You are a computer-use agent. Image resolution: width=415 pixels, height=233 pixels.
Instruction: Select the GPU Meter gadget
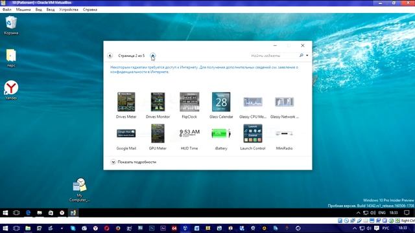click(158, 137)
